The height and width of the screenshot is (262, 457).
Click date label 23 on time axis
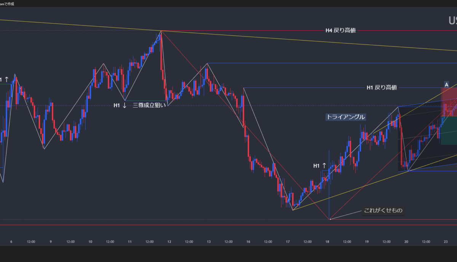click(446, 241)
